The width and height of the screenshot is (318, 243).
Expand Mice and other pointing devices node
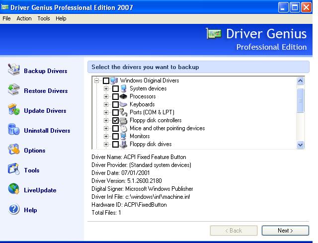pos(106,128)
